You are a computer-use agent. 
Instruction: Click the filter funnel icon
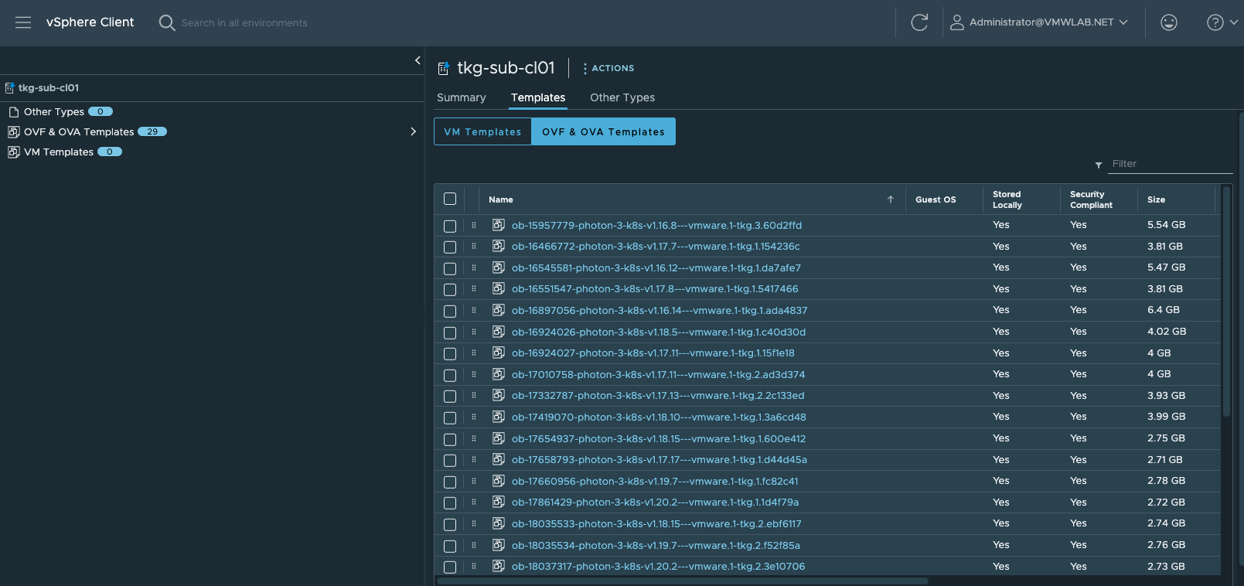point(1099,165)
